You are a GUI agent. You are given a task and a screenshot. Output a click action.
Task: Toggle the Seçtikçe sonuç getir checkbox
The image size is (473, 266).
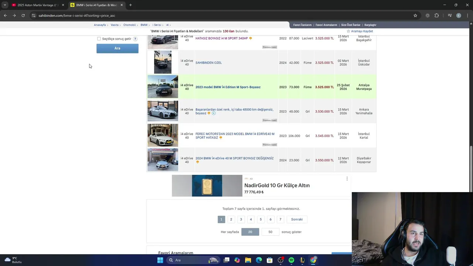(x=99, y=39)
